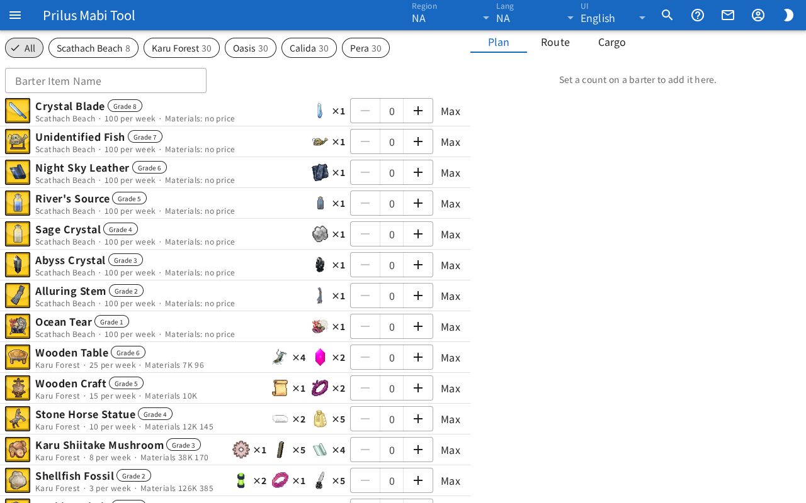Toggle the Oasis filter chip
806x503 pixels.
[x=251, y=48]
